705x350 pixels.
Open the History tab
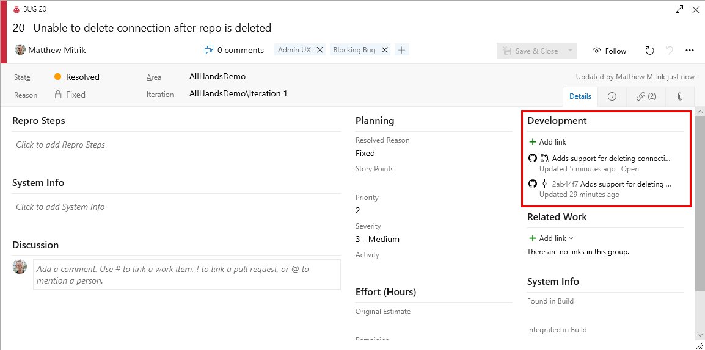612,96
